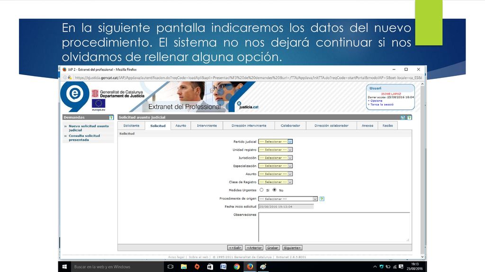Switch to Firefox on the taskbar
485x272 pixels.
point(250,267)
